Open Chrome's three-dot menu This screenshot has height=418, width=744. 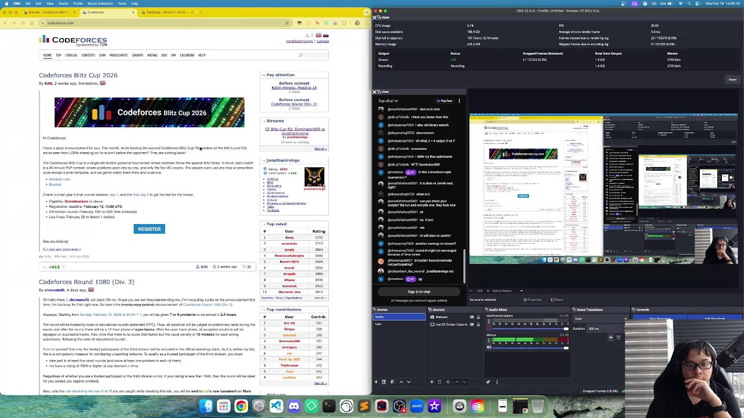click(x=365, y=23)
